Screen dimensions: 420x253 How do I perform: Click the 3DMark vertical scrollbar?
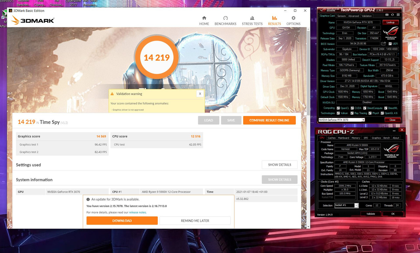click(308, 128)
